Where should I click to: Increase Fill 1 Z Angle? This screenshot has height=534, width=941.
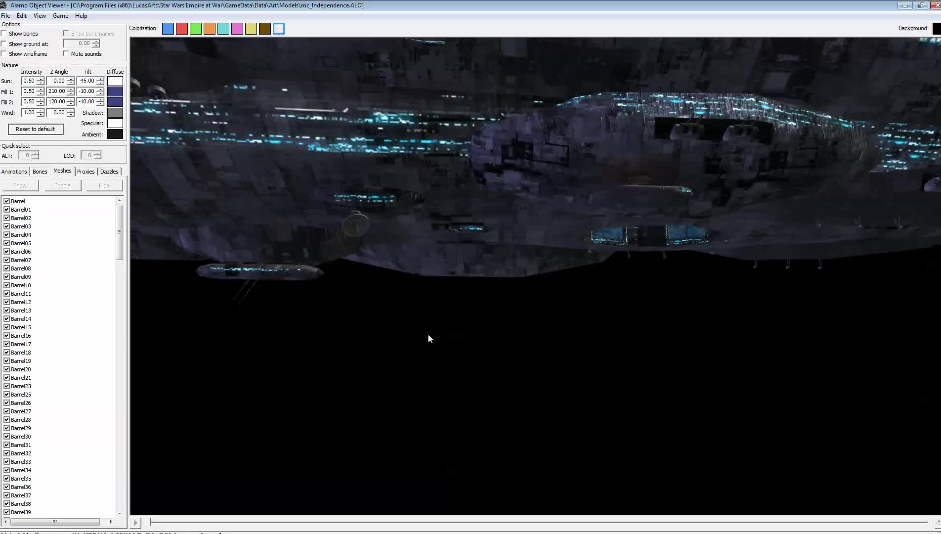70,89
